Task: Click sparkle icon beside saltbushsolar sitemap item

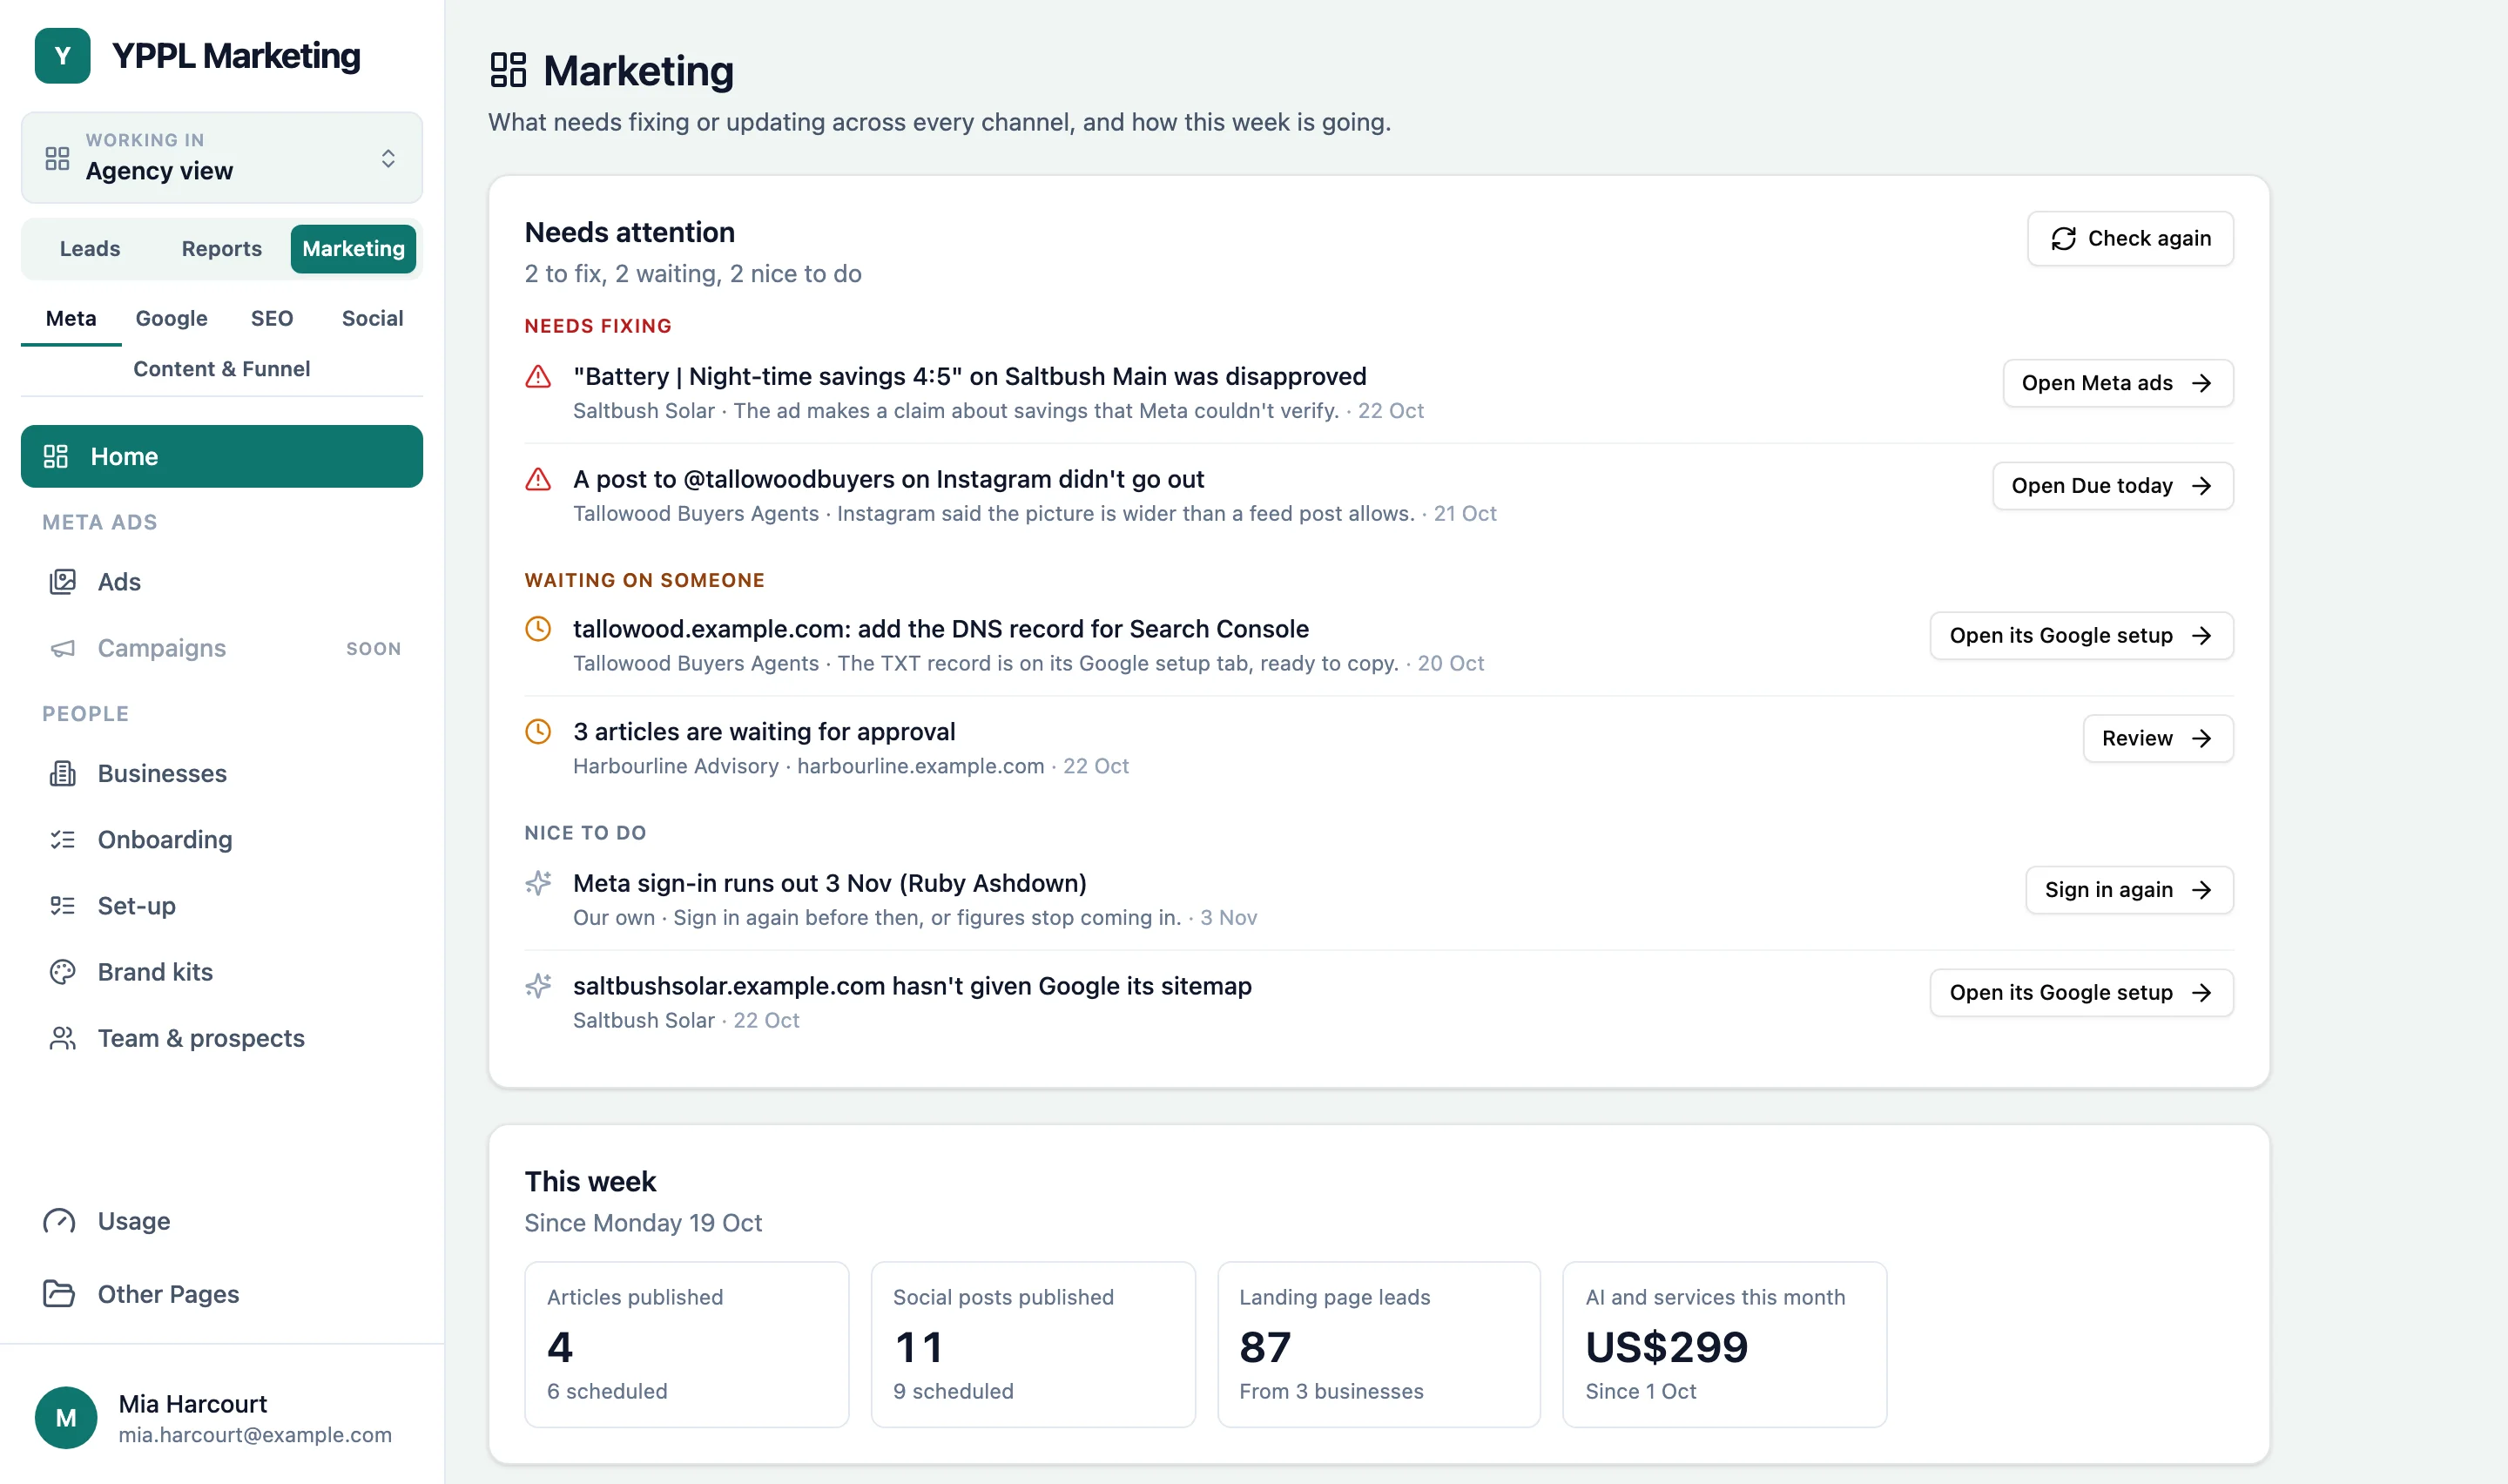Action: click(538, 986)
